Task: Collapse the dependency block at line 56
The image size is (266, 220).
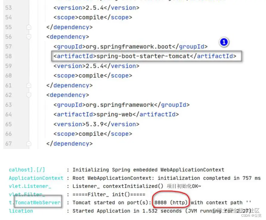Action: coord(29,37)
